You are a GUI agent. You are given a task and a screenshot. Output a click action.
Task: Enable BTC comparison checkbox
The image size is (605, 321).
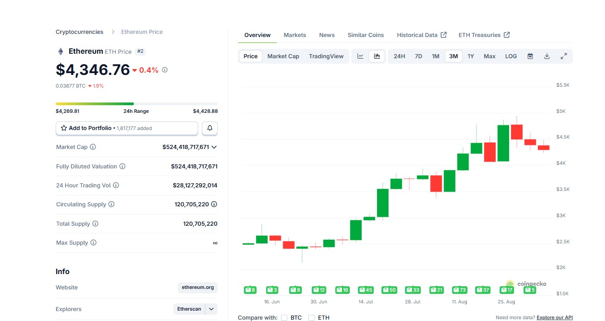point(284,318)
